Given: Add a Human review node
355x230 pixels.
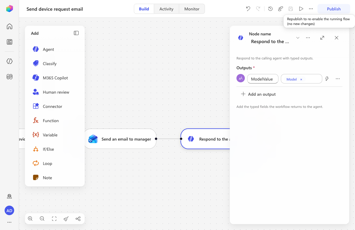Looking at the screenshot, I should tap(55, 92).
